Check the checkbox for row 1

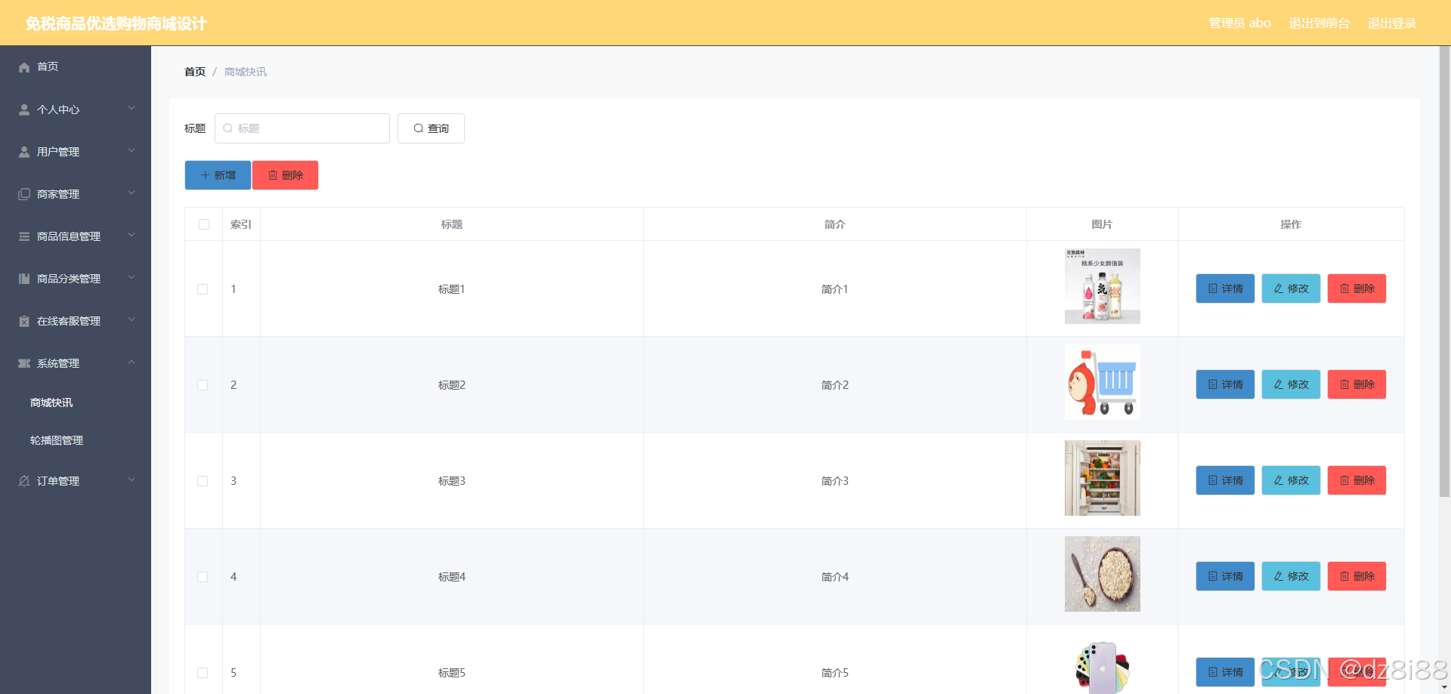click(x=203, y=288)
